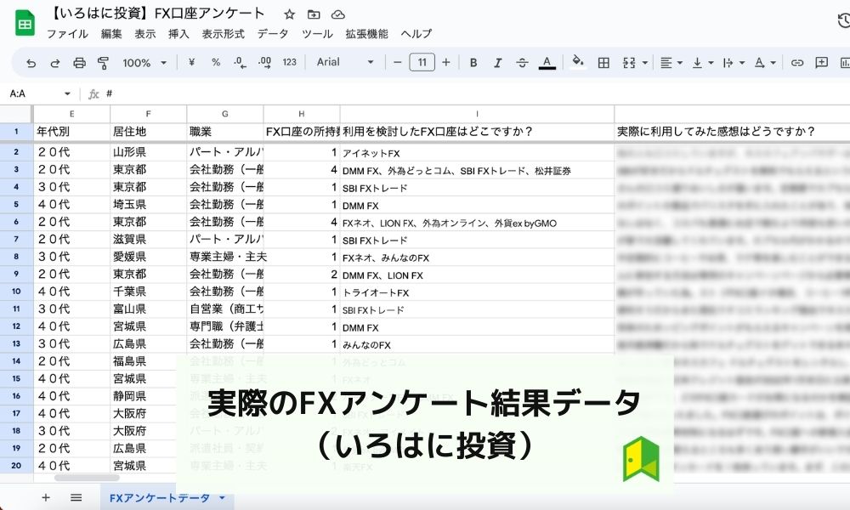
Task: Format as percent
Action: [216, 62]
